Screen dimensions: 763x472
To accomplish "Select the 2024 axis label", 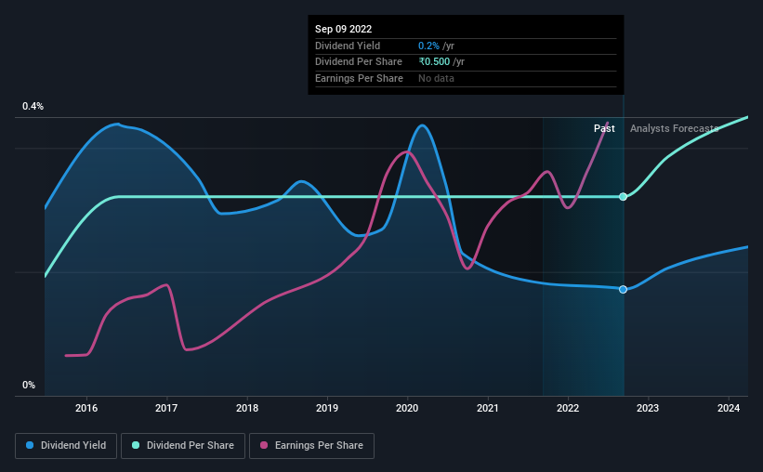I will click(729, 408).
